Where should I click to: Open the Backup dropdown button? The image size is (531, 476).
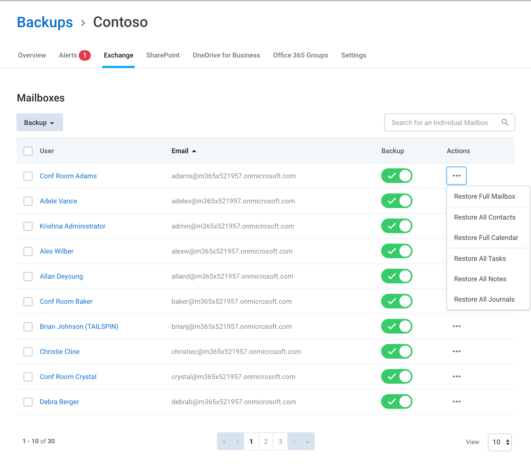point(39,122)
